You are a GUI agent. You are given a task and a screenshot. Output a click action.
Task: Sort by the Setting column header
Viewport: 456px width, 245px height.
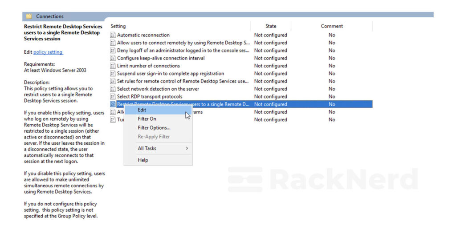pyautogui.click(x=118, y=26)
